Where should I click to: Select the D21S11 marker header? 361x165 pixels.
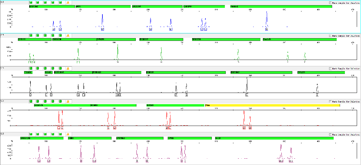175,105
